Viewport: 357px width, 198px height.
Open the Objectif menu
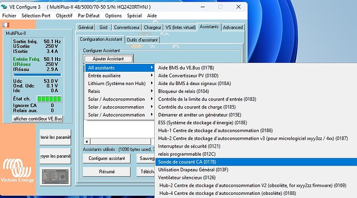[x=64, y=15]
